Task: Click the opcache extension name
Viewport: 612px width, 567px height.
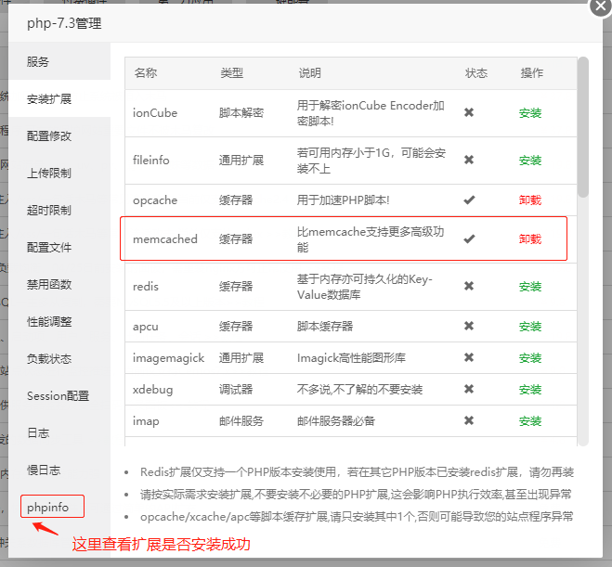Action: (x=155, y=200)
